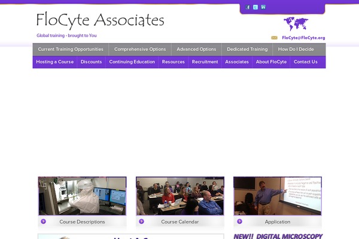Open Comprehensive Options menu
The image size is (359, 239).
coord(140,50)
